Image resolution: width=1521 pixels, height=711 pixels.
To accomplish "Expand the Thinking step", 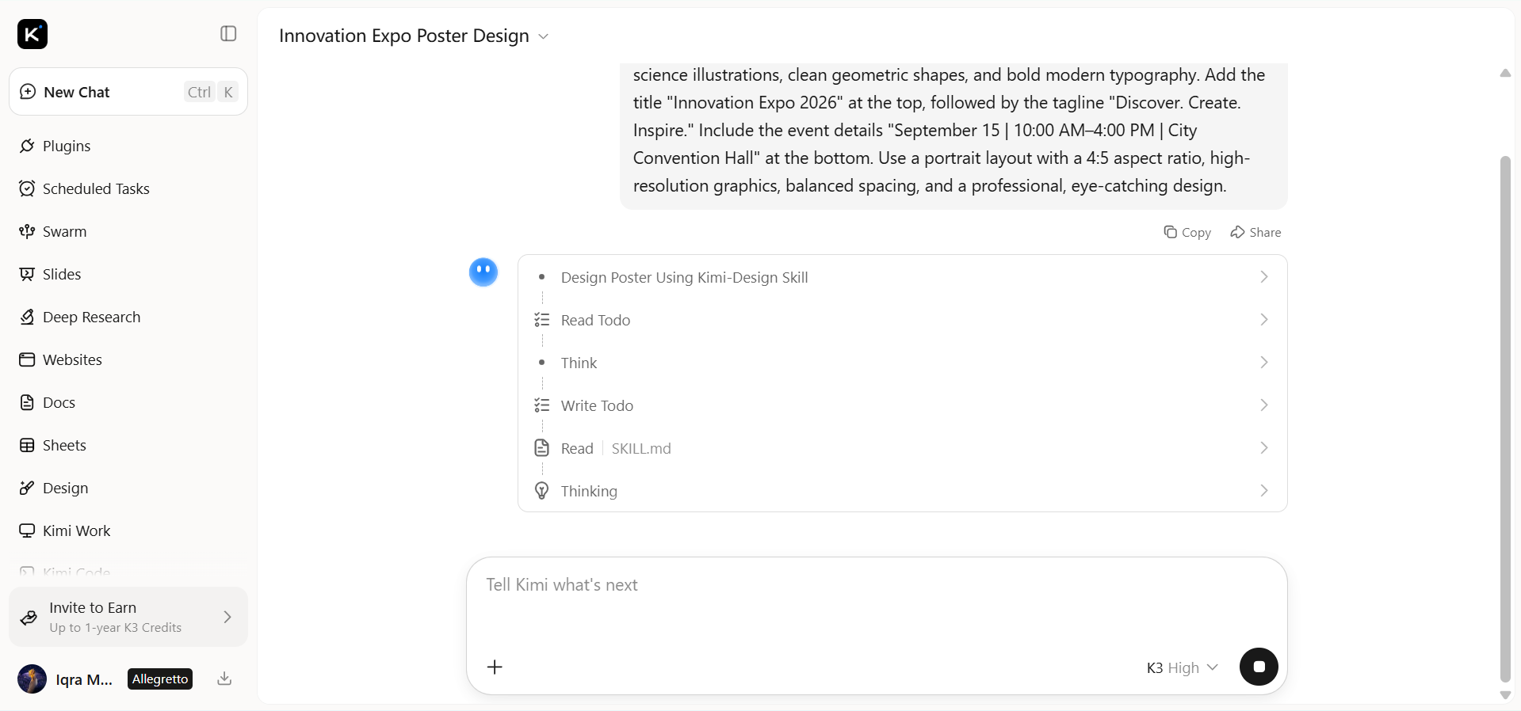I will 902,491.
